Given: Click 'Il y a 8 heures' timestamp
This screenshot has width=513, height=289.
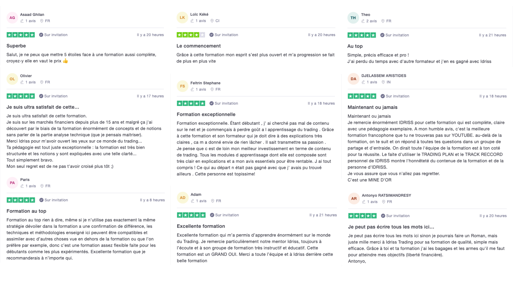Looking at the screenshot, I should coord(152,200).
